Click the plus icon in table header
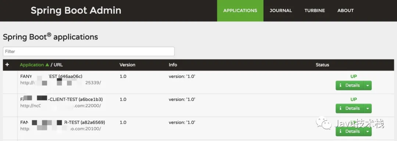The height and width of the screenshot is (141, 397). click(x=7, y=65)
